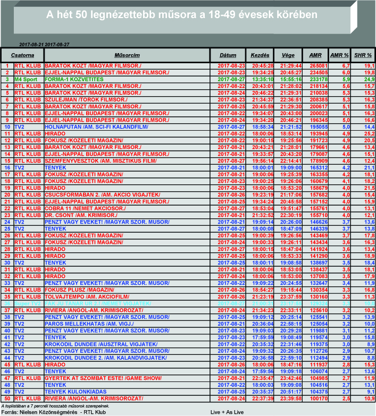Click the Vége column header
Screen dimensions: 376x416
pyautogui.click(x=288, y=55)
